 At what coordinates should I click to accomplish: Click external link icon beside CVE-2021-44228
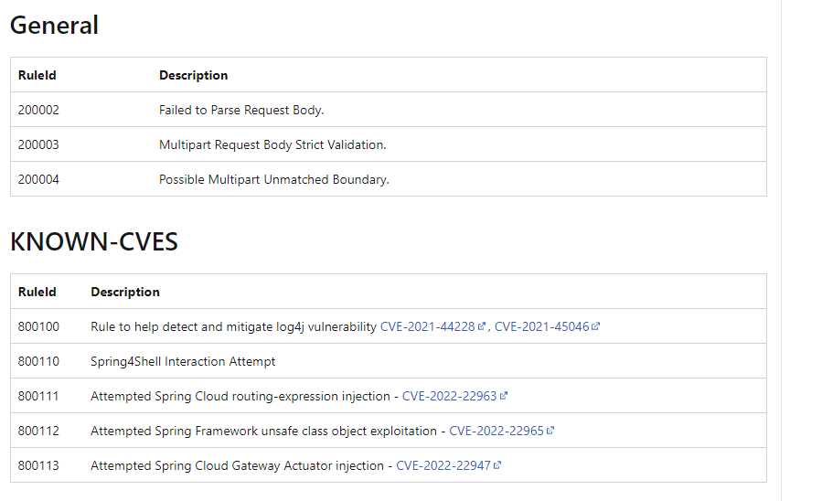click(x=482, y=327)
